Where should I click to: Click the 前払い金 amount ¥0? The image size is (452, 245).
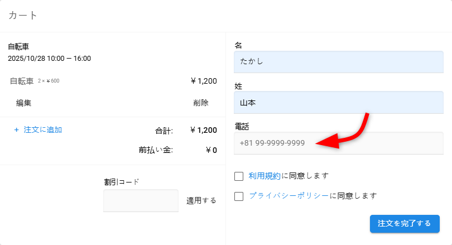pyautogui.click(x=211, y=150)
